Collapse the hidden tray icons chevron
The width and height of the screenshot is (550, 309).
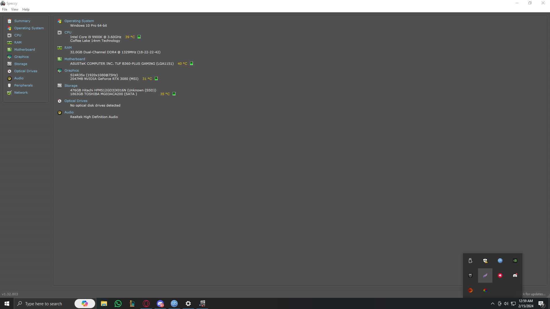click(493, 304)
